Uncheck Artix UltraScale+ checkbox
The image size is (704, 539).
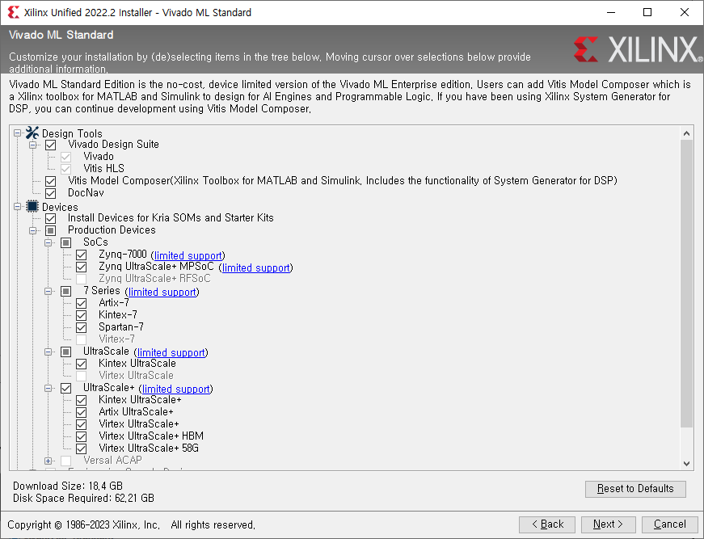coord(82,412)
